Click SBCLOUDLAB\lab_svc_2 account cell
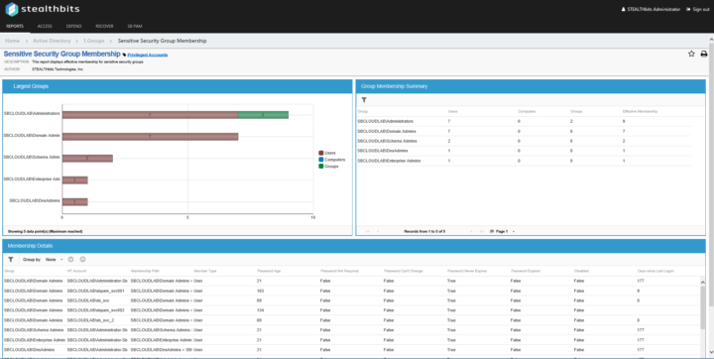Viewport: 714px width, 359px height. coord(90,320)
